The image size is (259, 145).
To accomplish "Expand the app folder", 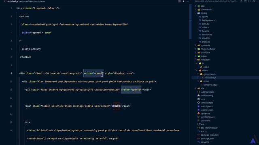I will tap(202, 6).
